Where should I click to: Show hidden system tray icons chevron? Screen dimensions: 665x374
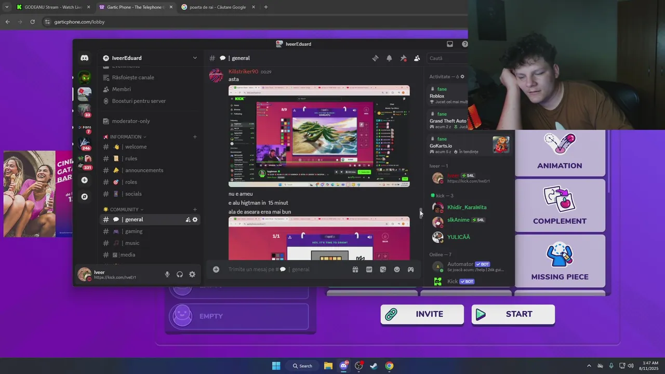pyautogui.click(x=589, y=366)
